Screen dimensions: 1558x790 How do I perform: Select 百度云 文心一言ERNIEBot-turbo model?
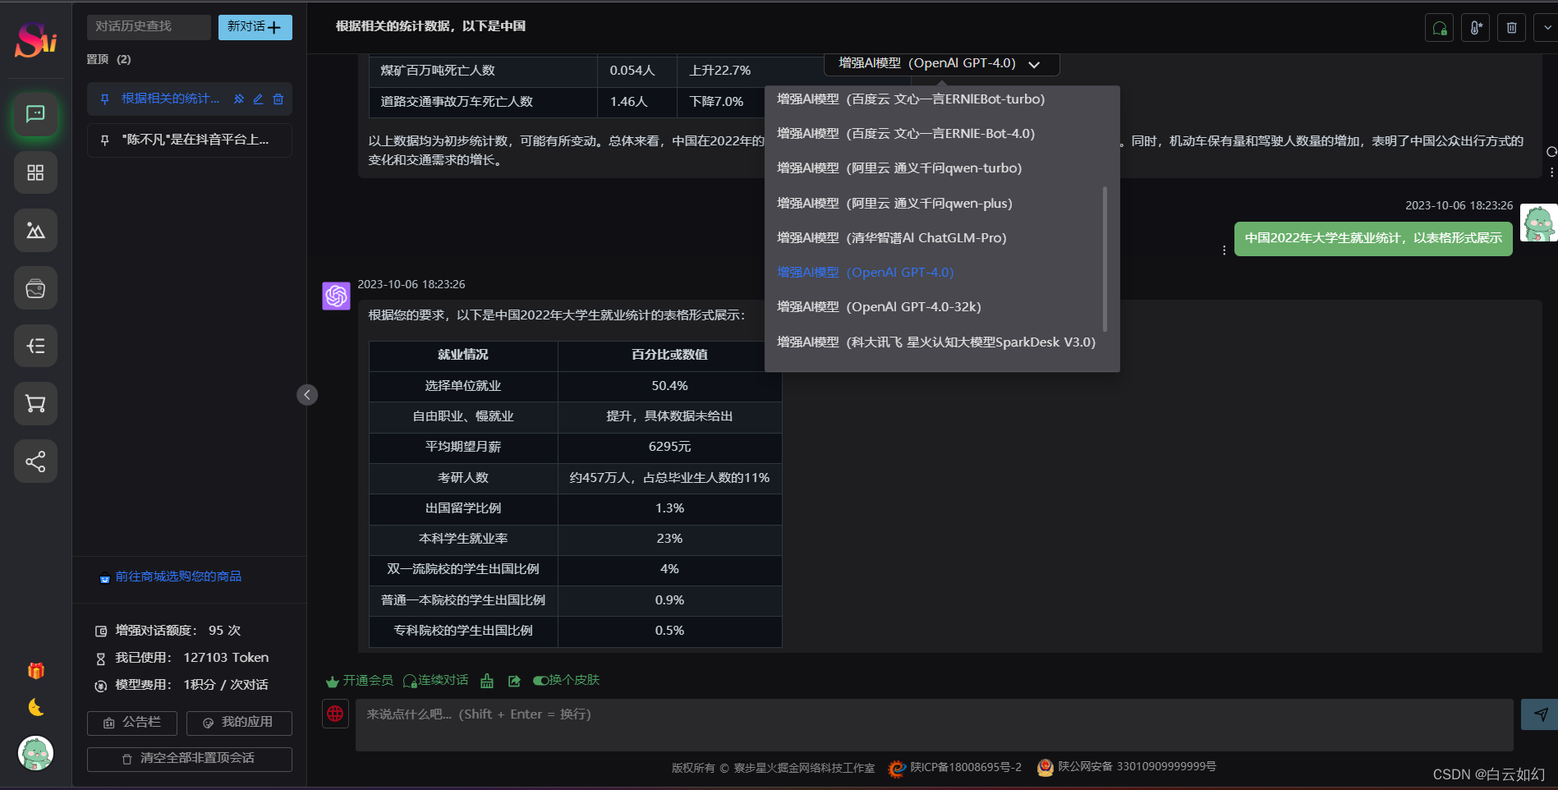point(942,99)
